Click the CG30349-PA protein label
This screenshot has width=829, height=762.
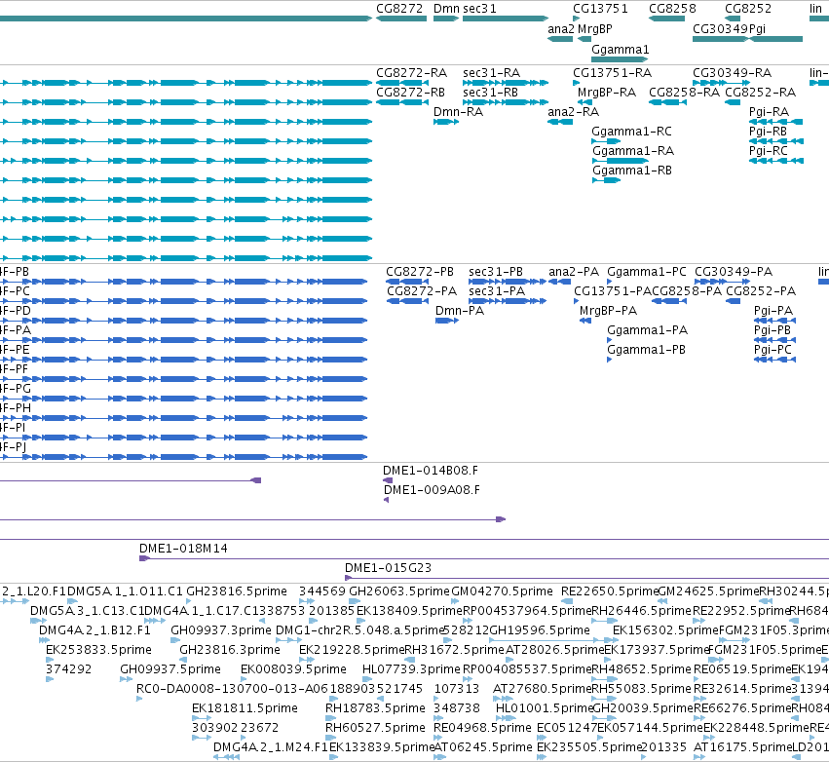[x=734, y=271]
